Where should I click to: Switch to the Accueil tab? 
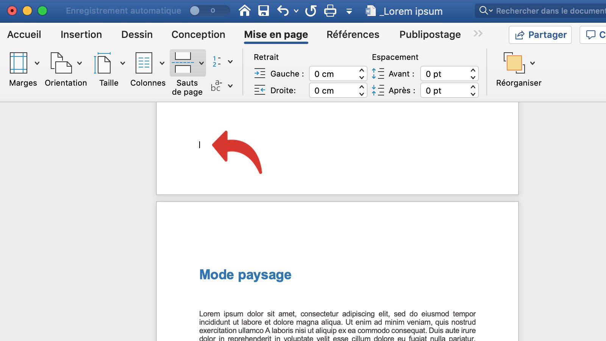(x=24, y=34)
